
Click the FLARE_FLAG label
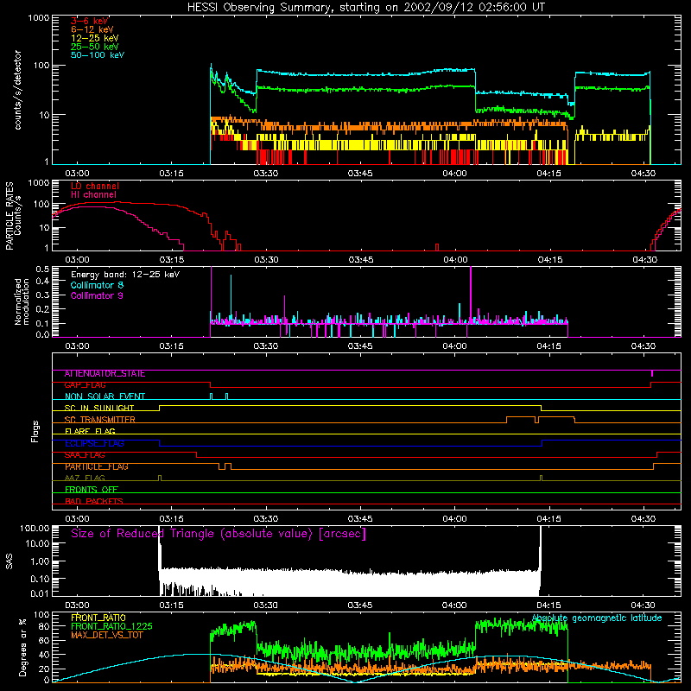tap(90, 431)
